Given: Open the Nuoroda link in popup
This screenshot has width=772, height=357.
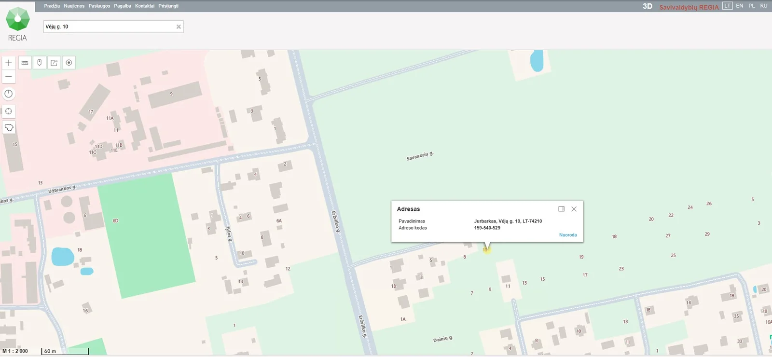Looking at the screenshot, I should [x=568, y=235].
